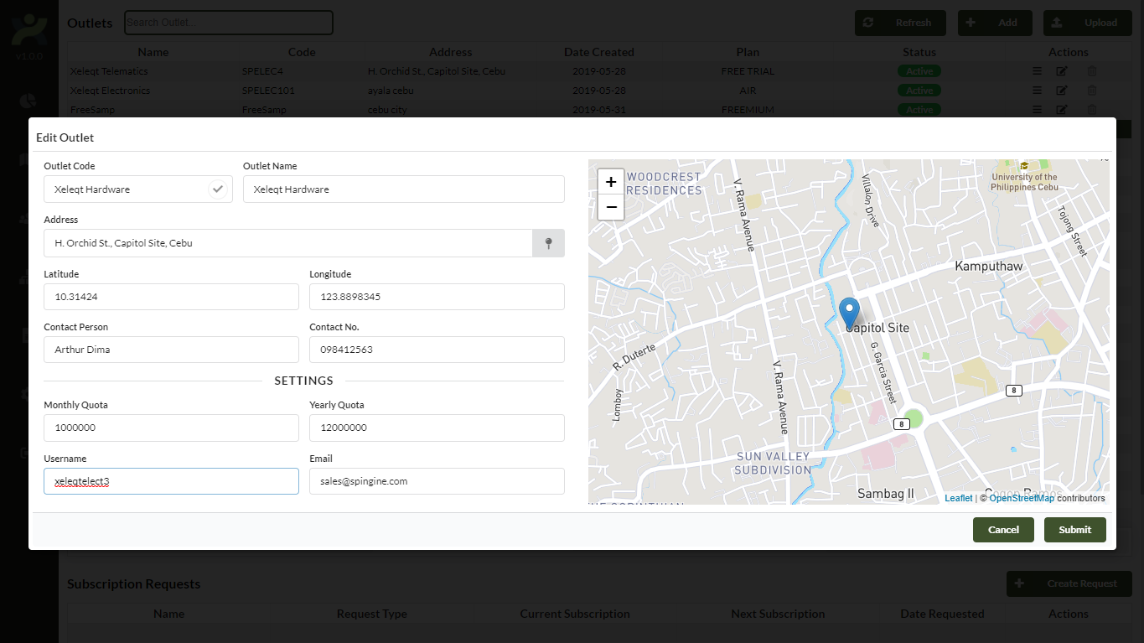Zoom in on the map with the plus control
The width and height of the screenshot is (1144, 643).
pyautogui.click(x=610, y=181)
